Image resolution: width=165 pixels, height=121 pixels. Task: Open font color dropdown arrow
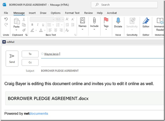(45, 30)
